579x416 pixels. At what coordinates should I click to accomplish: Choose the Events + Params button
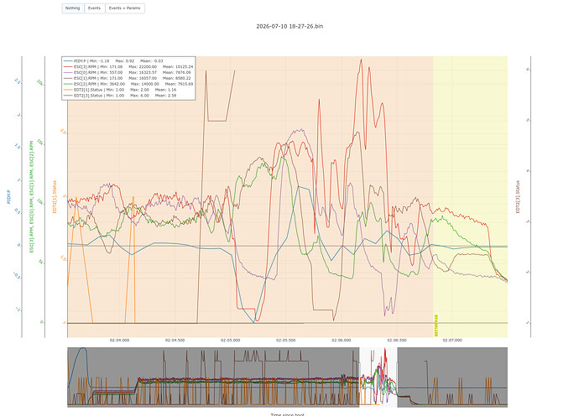point(125,8)
